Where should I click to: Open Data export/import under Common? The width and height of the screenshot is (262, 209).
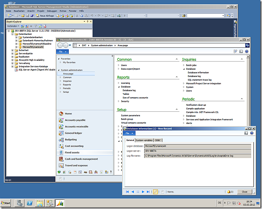pyautogui.click(x=130, y=69)
